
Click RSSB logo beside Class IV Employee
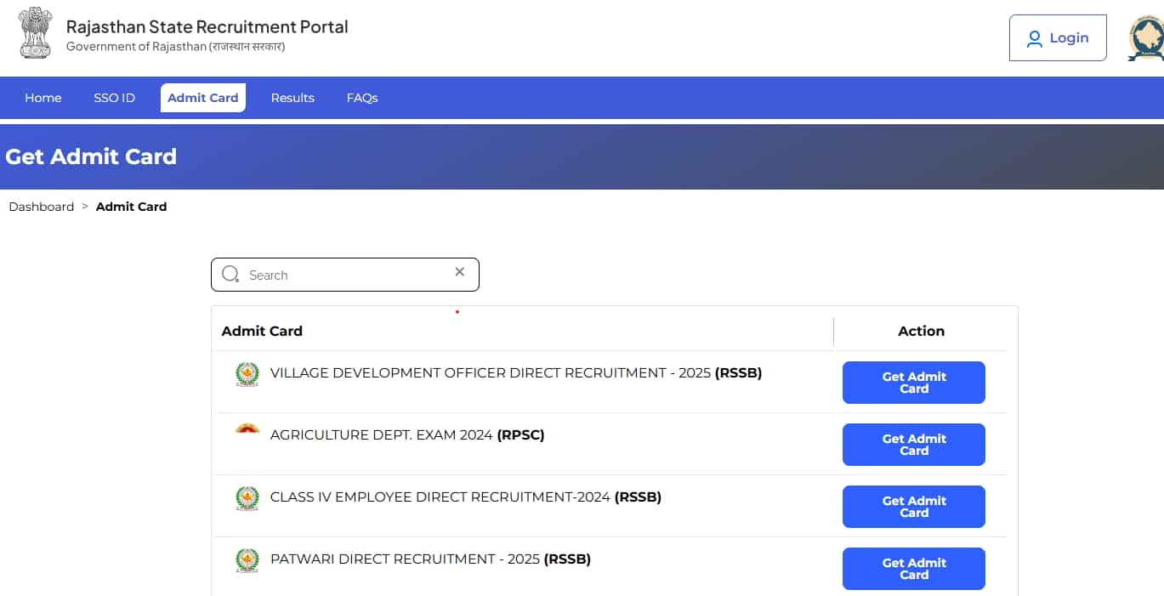click(247, 498)
